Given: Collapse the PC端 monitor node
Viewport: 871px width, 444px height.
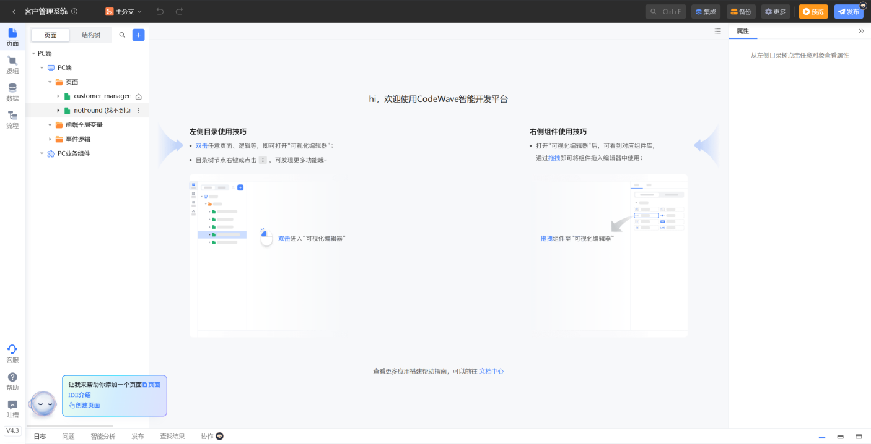Looking at the screenshot, I should [42, 67].
